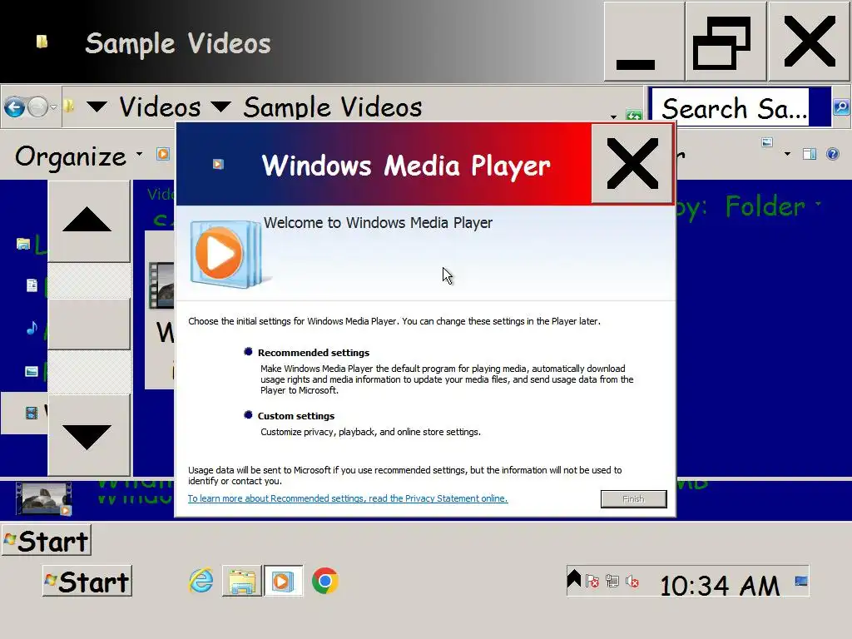Click the 10:34 AM clock
Screen dimensions: 852x639
720,586
